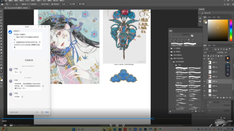Expand the second brush folder in Brushes panel
This screenshot has width=234, height=131.
coord(170,52)
